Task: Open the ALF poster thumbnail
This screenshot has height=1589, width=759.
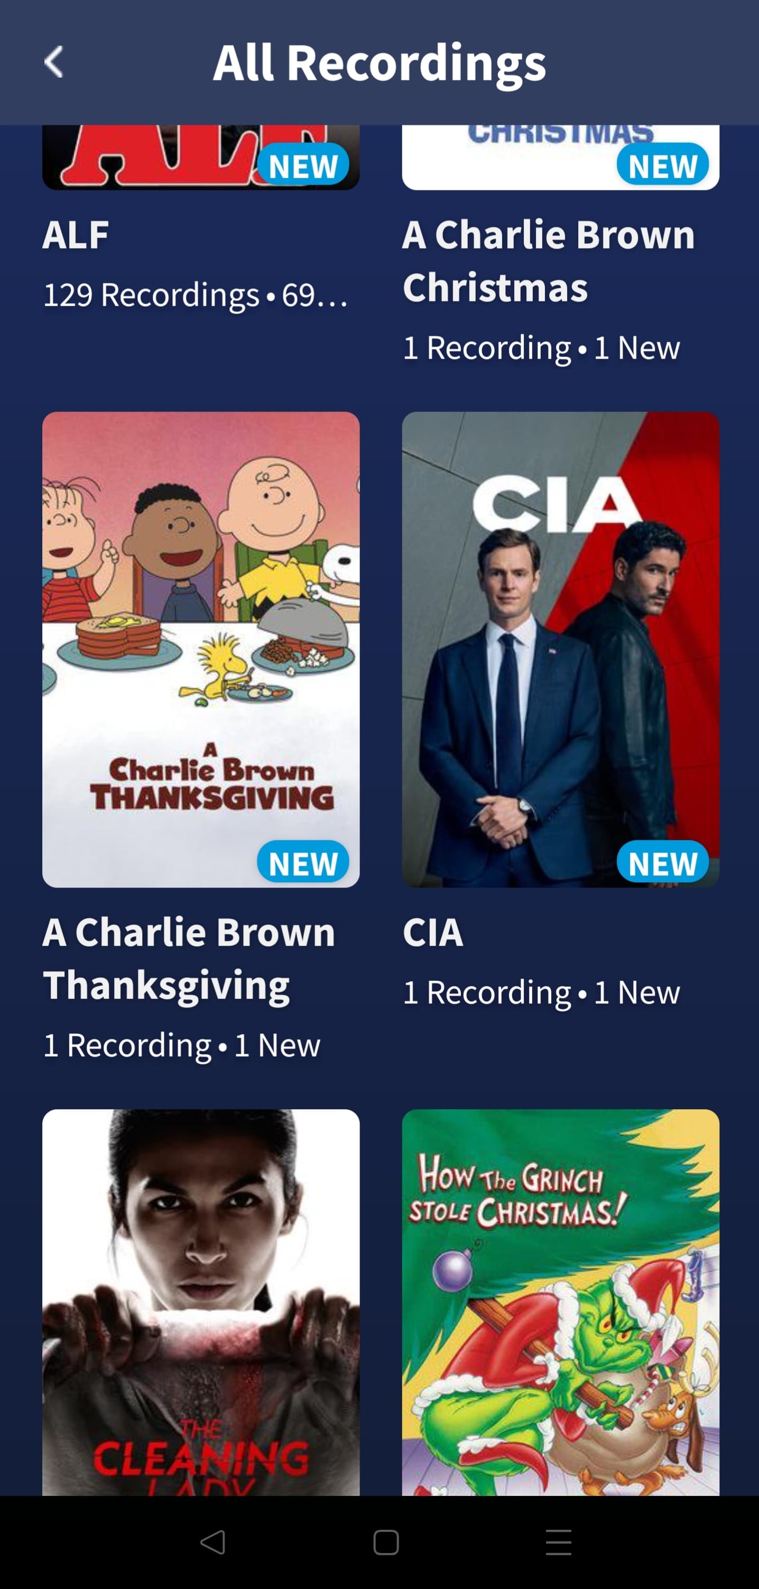Action: tap(201, 157)
